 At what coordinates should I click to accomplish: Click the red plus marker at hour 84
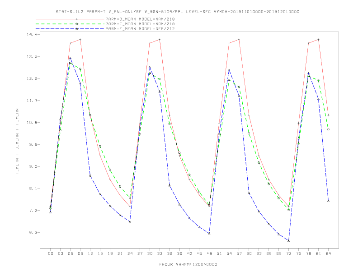tap(328, 115)
